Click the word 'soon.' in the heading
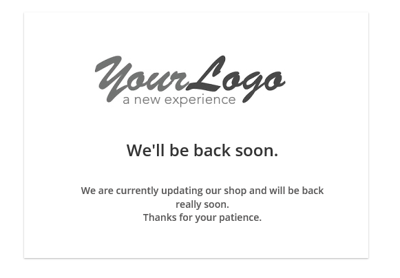This screenshot has width=400, height=278. point(257,151)
